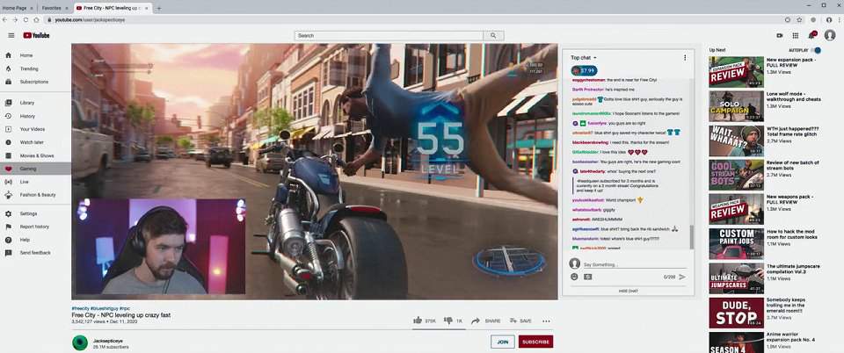Select Fashion & Beauty in sidebar

[x=35, y=195]
